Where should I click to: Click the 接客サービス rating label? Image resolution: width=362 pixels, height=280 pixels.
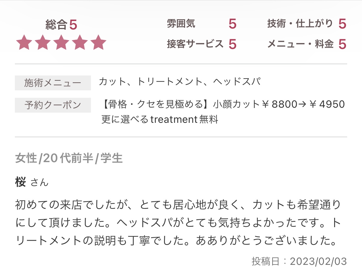[195, 44]
